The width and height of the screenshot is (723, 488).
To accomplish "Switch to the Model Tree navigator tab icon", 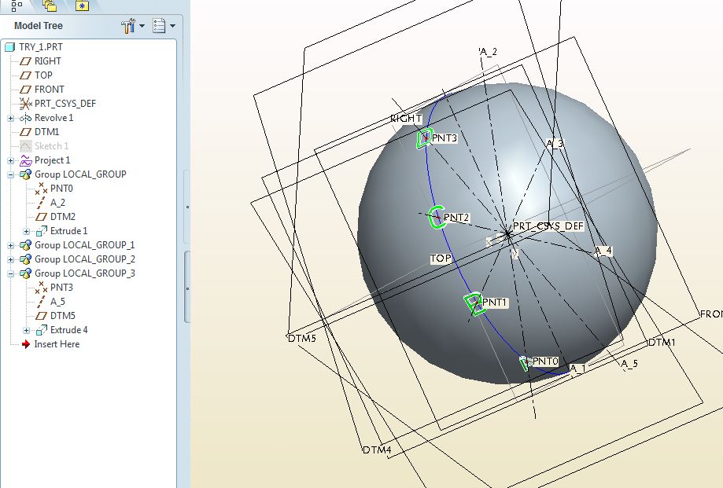I will coord(17,5).
